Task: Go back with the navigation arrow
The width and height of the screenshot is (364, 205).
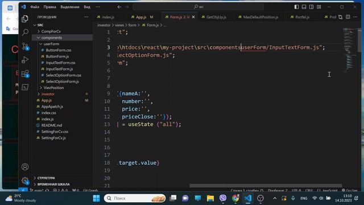Action: pos(119,7)
